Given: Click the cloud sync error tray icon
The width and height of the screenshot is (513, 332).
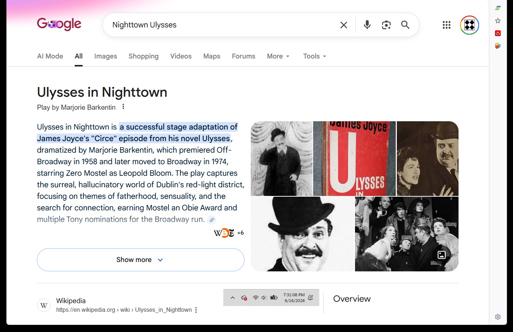Looking at the screenshot, I should [x=244, y=298].
